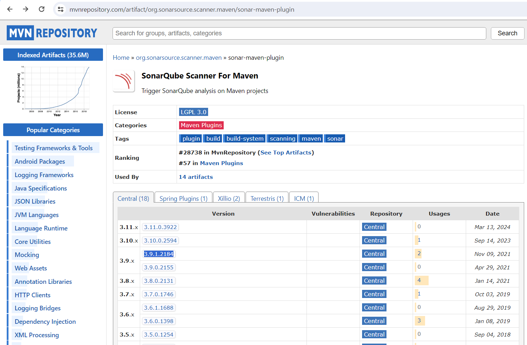Click the Popular Categories header
This screenshot has height=345, width=527.
click(x=53, y=130)
